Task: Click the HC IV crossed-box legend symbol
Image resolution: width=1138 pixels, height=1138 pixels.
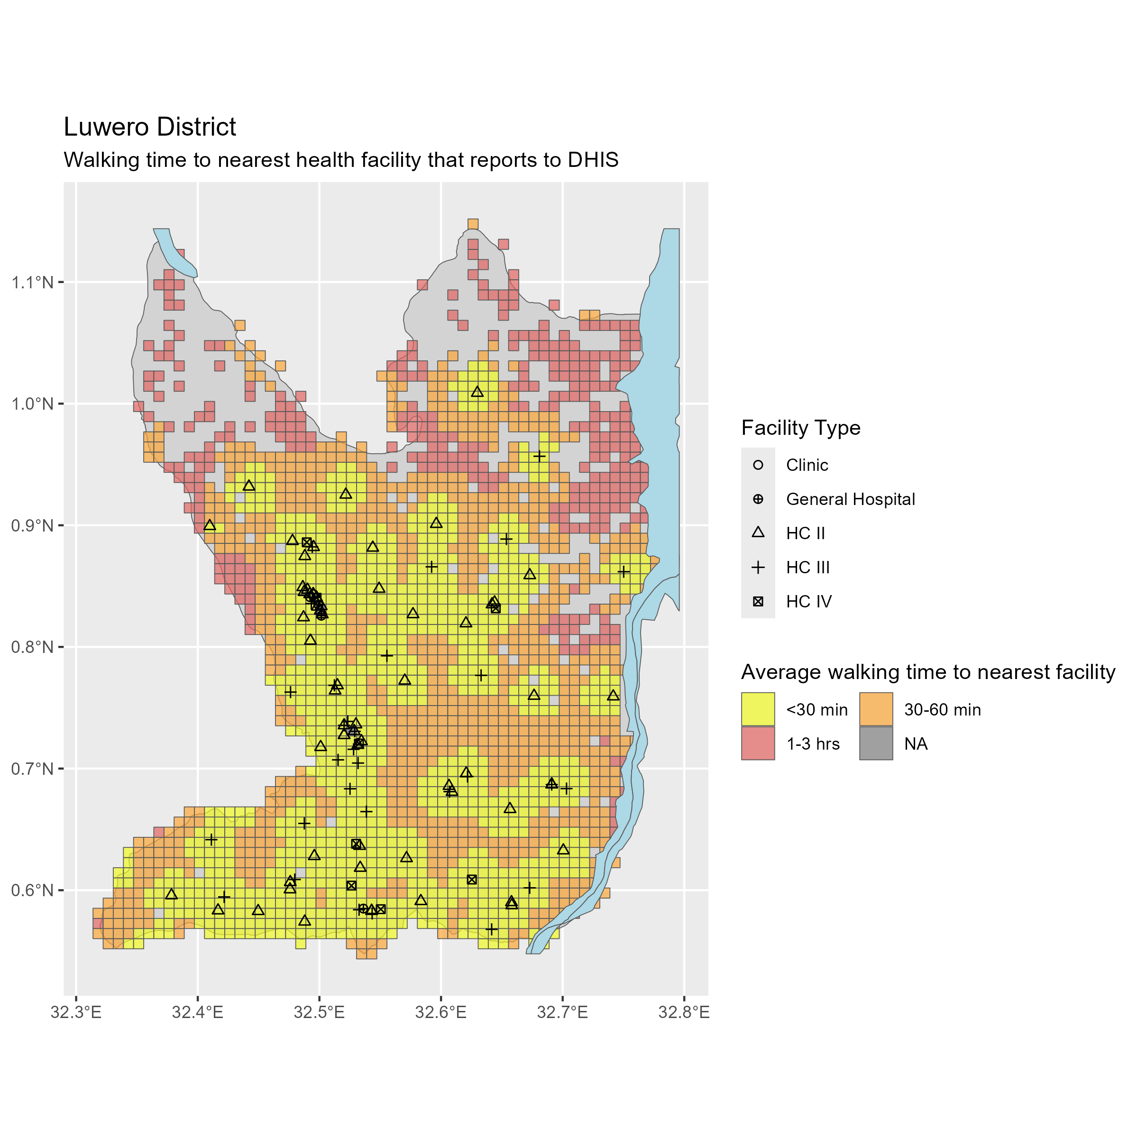Action: pyautogui.click(x=758, y=601)
